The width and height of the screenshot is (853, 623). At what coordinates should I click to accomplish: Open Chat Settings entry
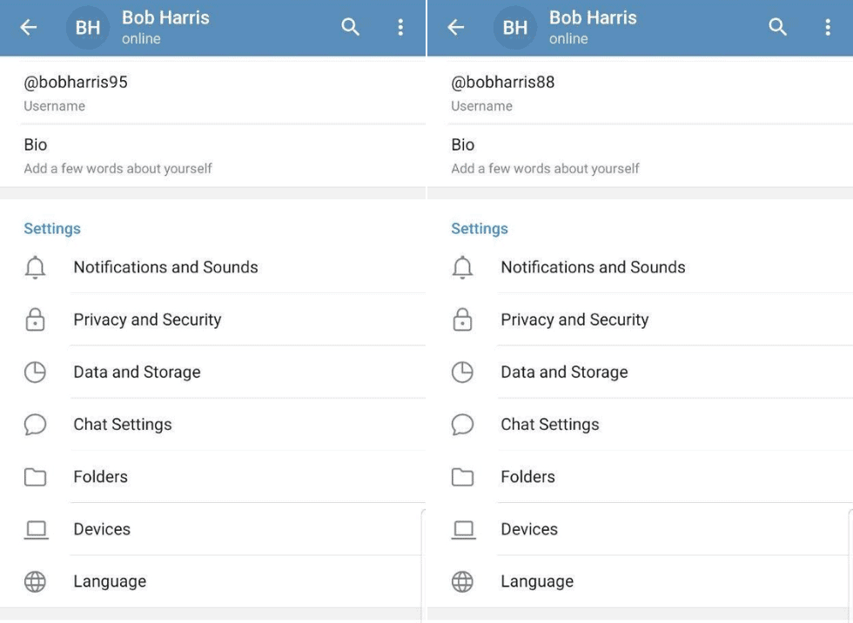[x=122, y=424]
